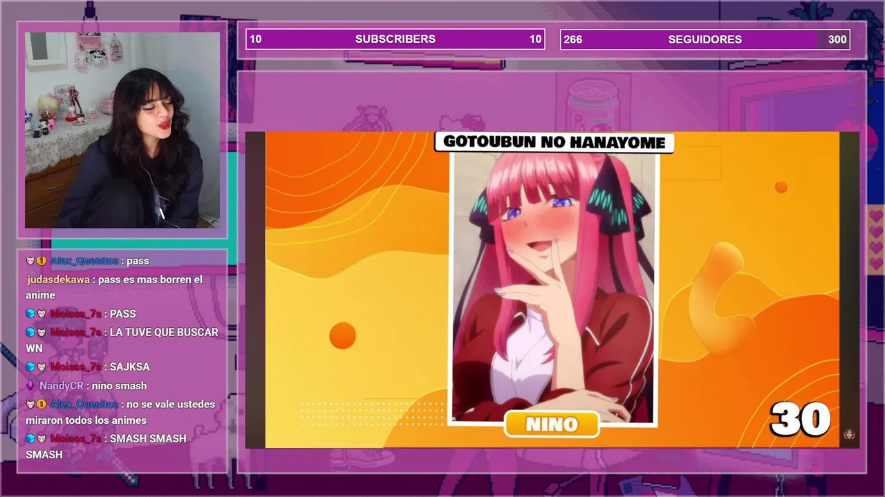Image resolution: width=885 pixels, height=497 pixels.
Task: Open Alex_Quesitos username on "no se vale" message
Action: pyautogui.click(x=84, y=405)
